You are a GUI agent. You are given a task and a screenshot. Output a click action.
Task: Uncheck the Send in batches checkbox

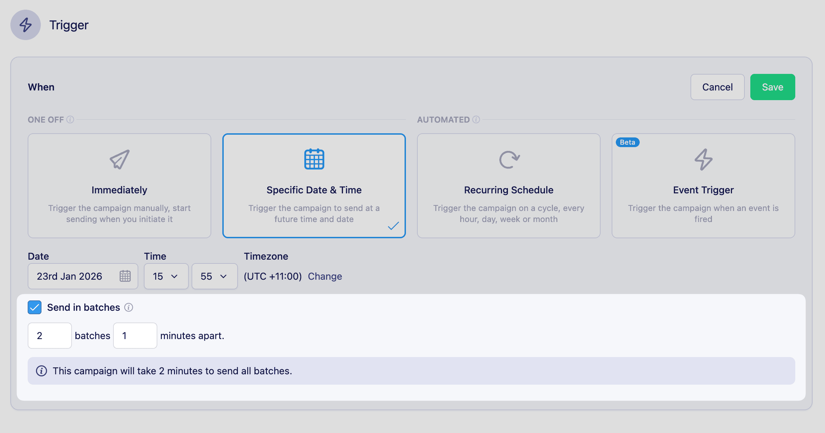tap(34, 307)
